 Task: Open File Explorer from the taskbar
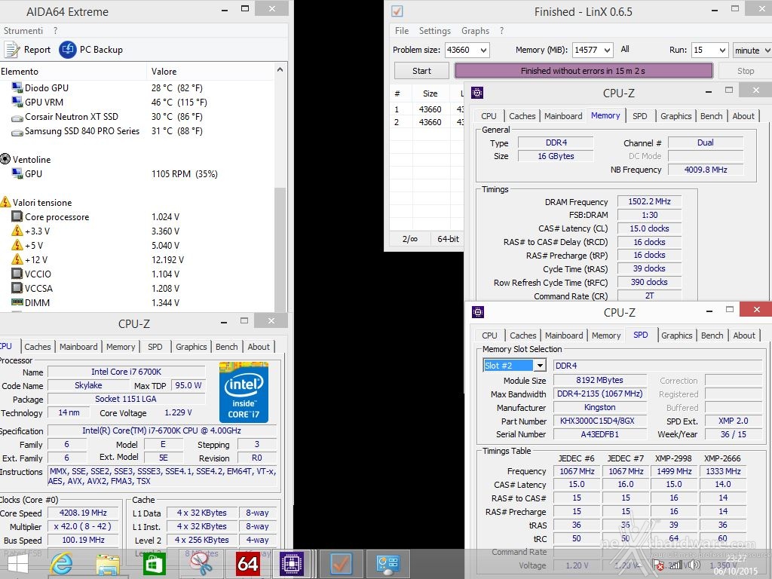coord(108,565)
